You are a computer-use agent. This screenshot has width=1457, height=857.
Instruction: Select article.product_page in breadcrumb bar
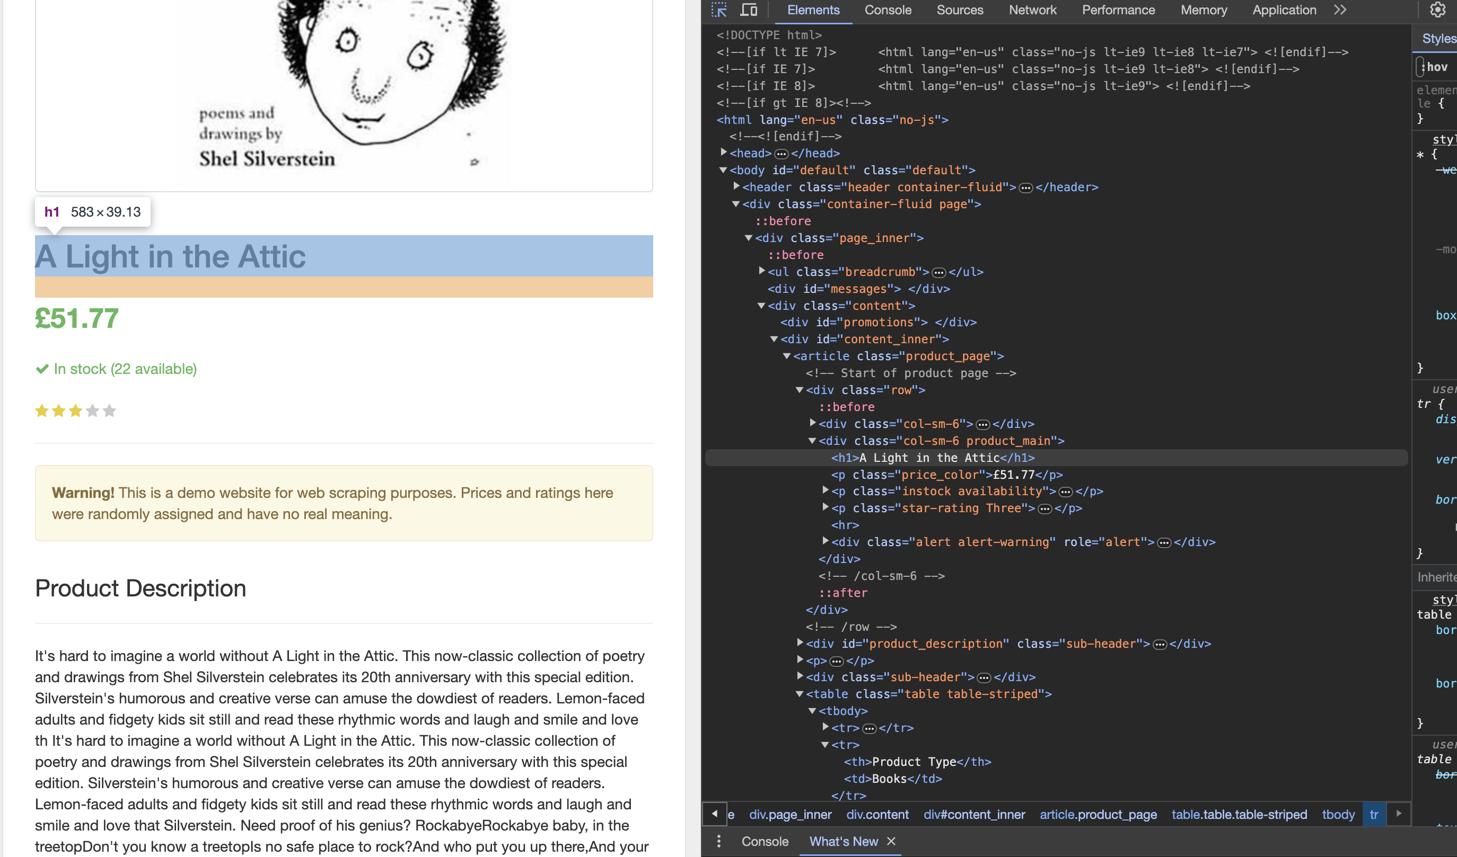(1098, 814)
